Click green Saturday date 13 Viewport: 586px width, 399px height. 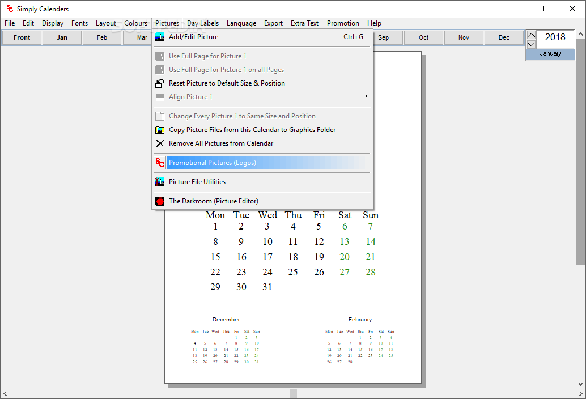click(x=344, y=241)
